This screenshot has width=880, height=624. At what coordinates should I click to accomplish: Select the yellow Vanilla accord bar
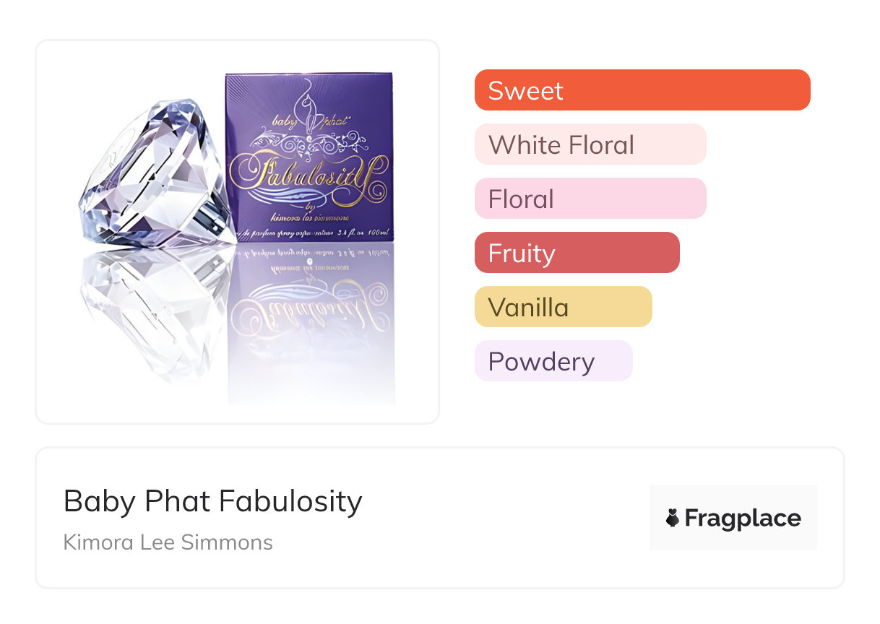click(x=563, y=307)
